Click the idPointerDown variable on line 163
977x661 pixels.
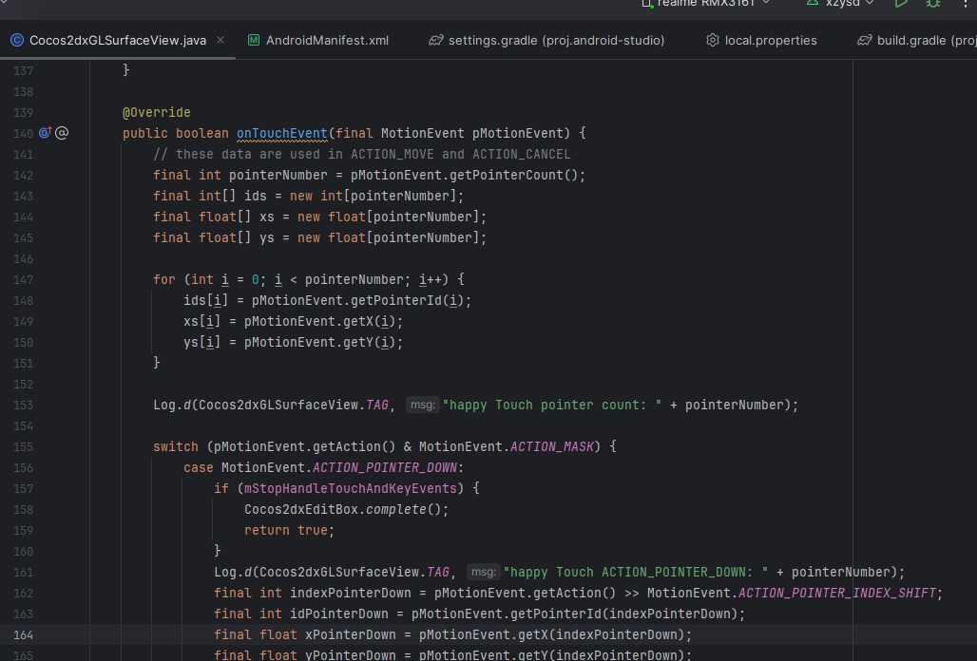point(339,614)
